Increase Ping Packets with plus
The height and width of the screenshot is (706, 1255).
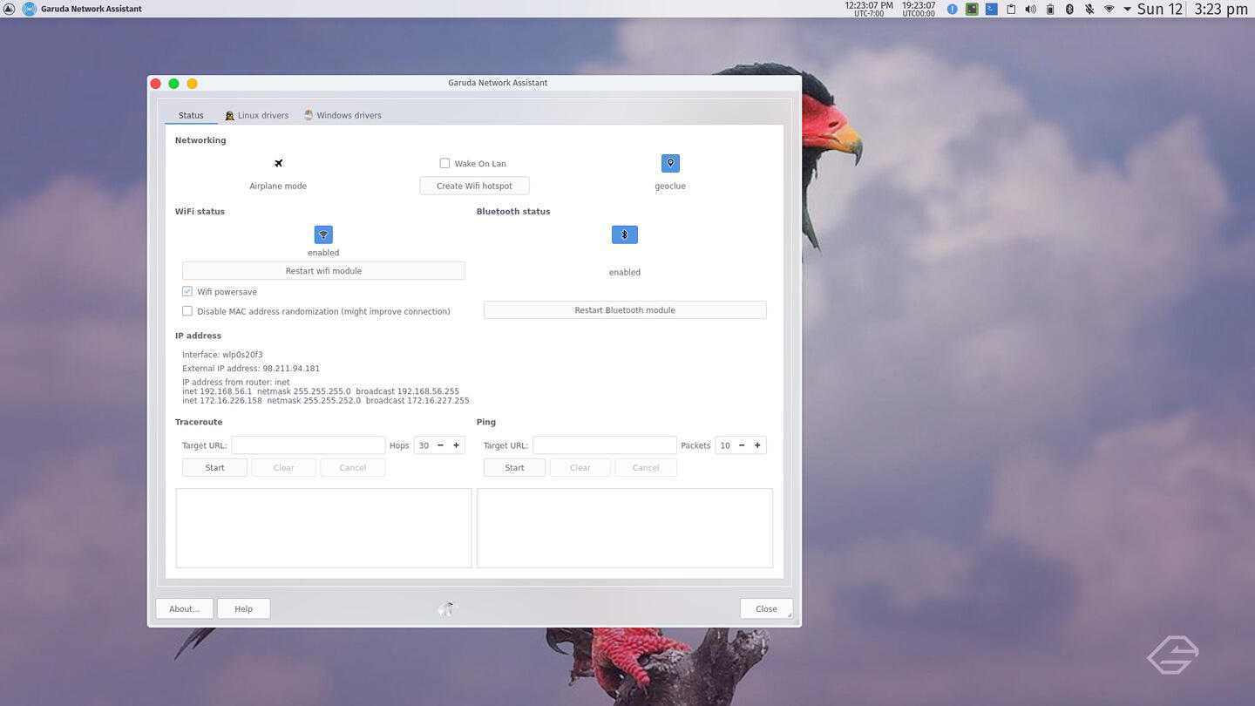tap(757, 445)
